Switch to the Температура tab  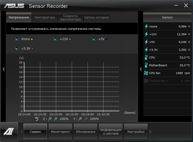point(45,17)
